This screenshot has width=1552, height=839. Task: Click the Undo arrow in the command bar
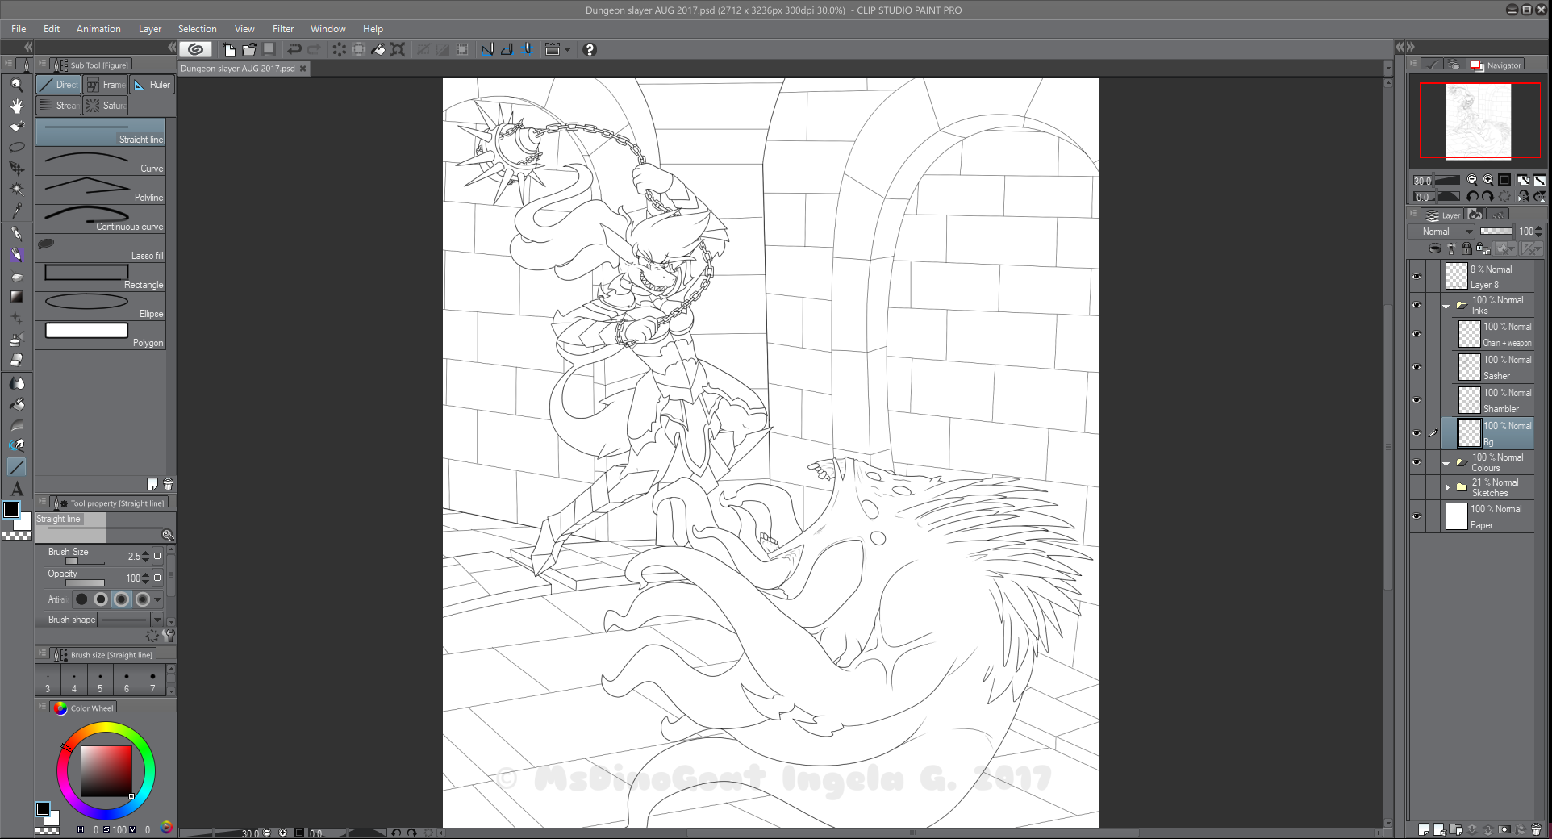pyautogui.click(x=294, y=50)
